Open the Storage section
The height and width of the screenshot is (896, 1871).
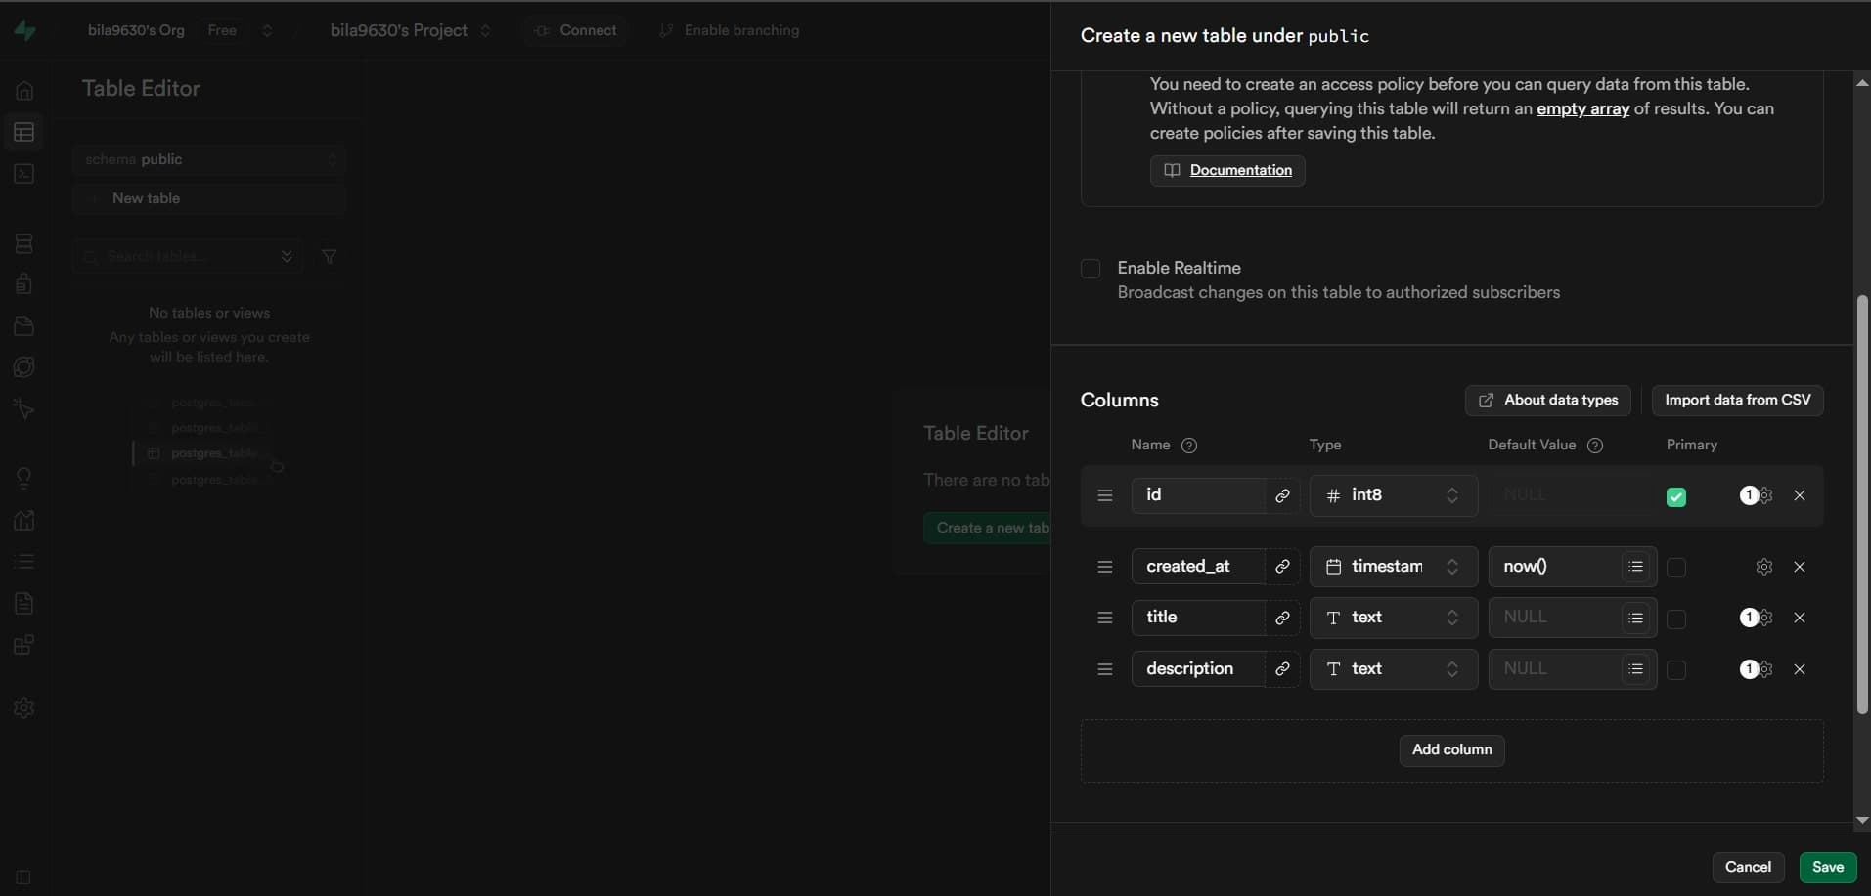(x=23, y=325)
